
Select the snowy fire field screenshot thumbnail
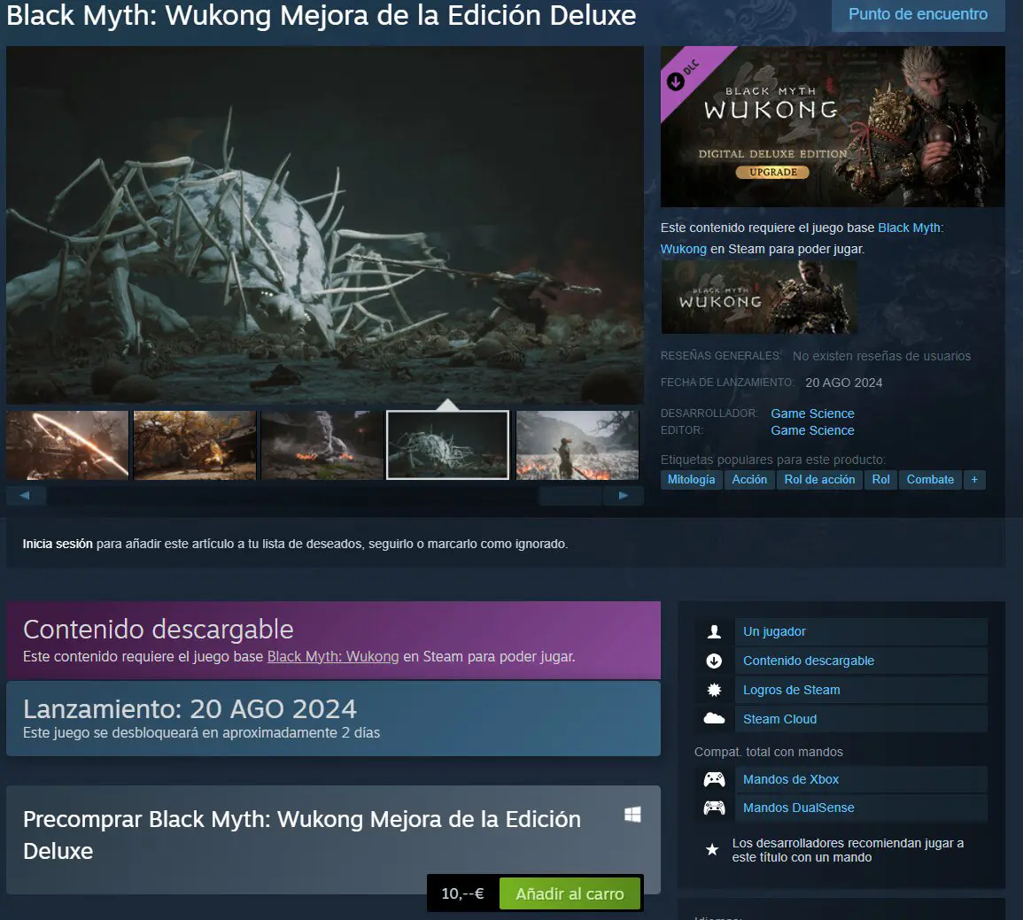(577, 445)
